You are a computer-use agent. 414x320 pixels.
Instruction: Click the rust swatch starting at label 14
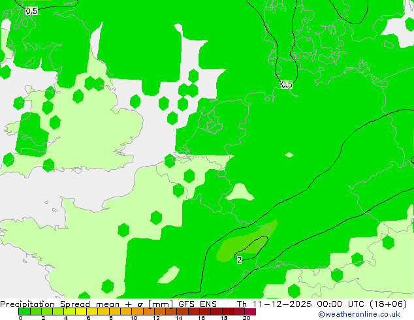(182, 312)
